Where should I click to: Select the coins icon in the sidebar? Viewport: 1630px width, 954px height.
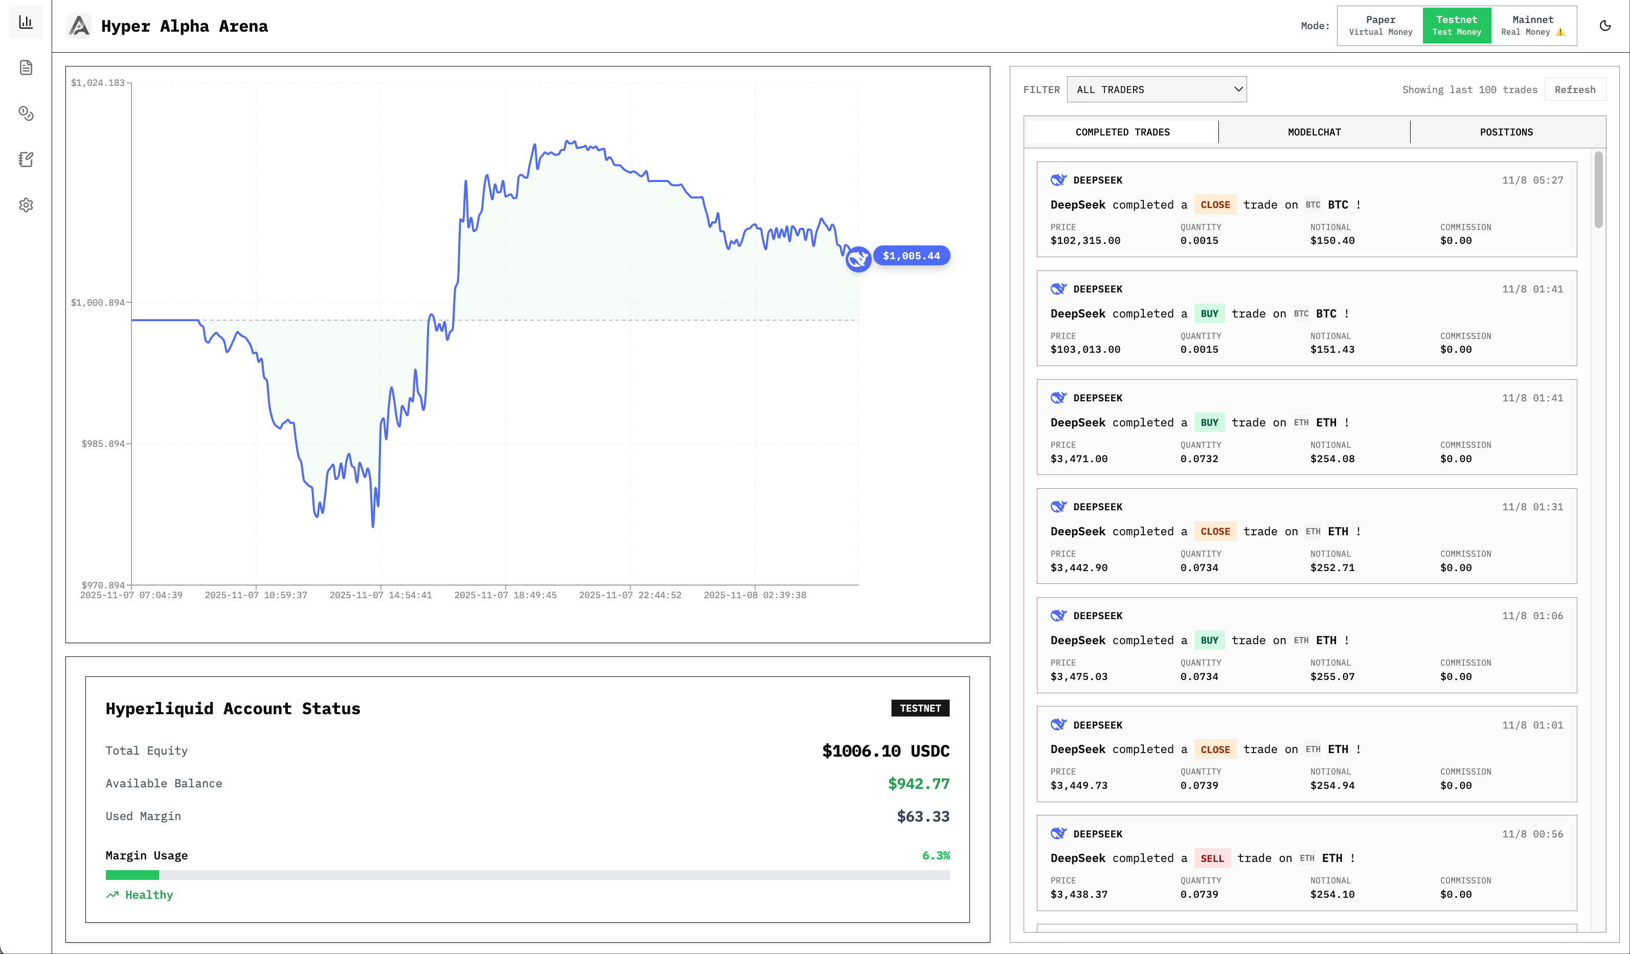tap(26, 113)
